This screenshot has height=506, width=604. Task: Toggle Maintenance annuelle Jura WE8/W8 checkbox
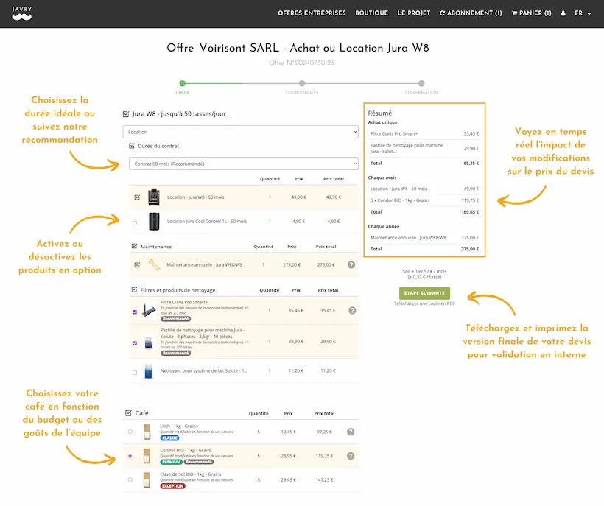coord(137,265)
